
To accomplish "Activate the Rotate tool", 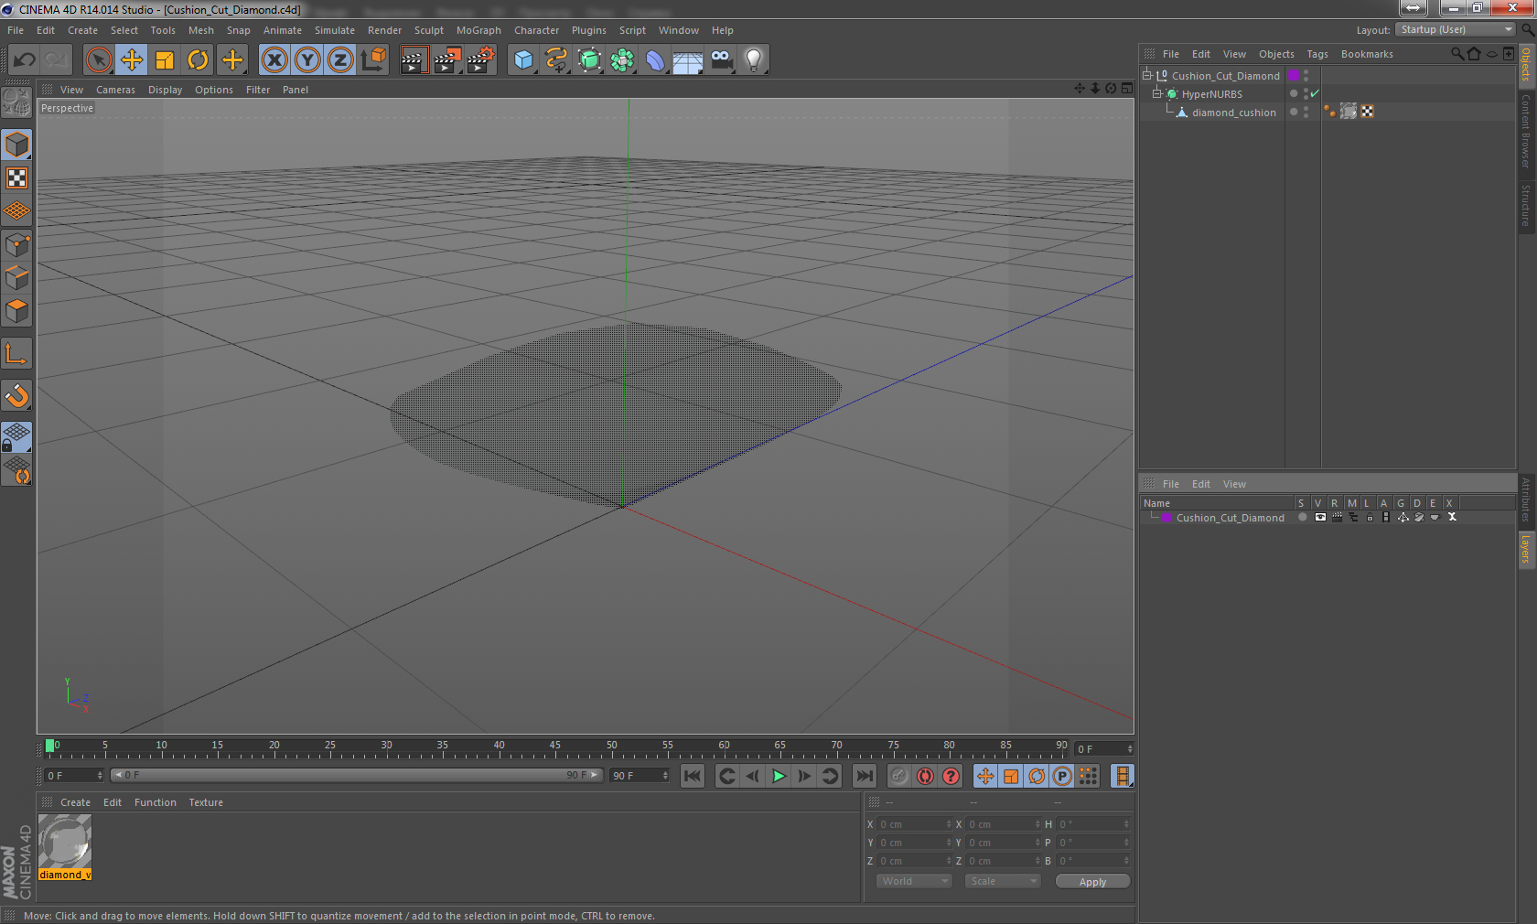I will [x=198, y=60].
